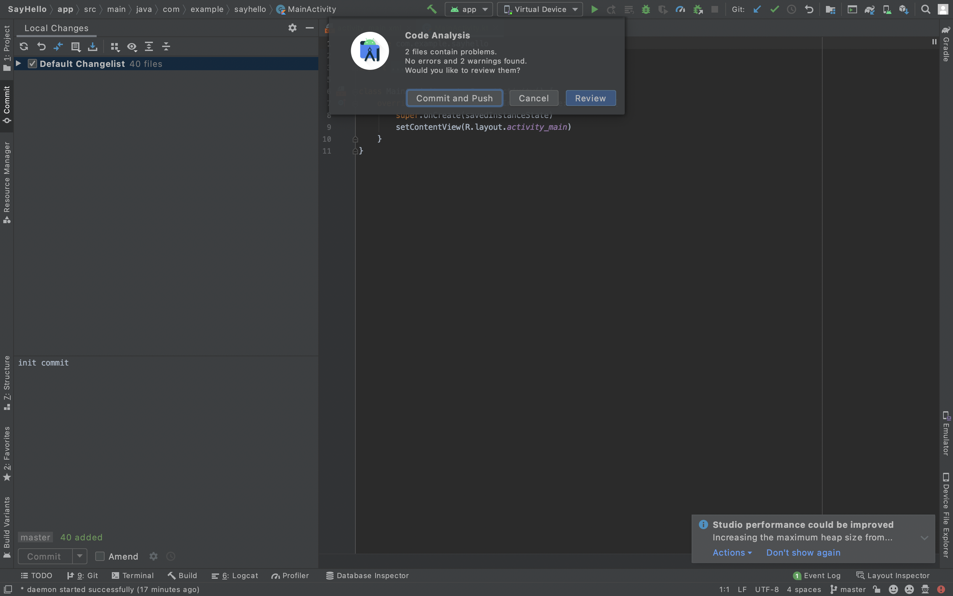This screenshot has height=596, width=953.
Task: Hide the Local Changes panel
Action: pyautogui.click(x=309, y=27)
